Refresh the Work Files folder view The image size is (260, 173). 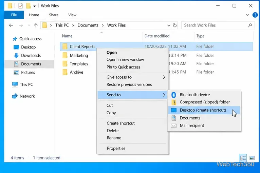click(x=175, y=25)
